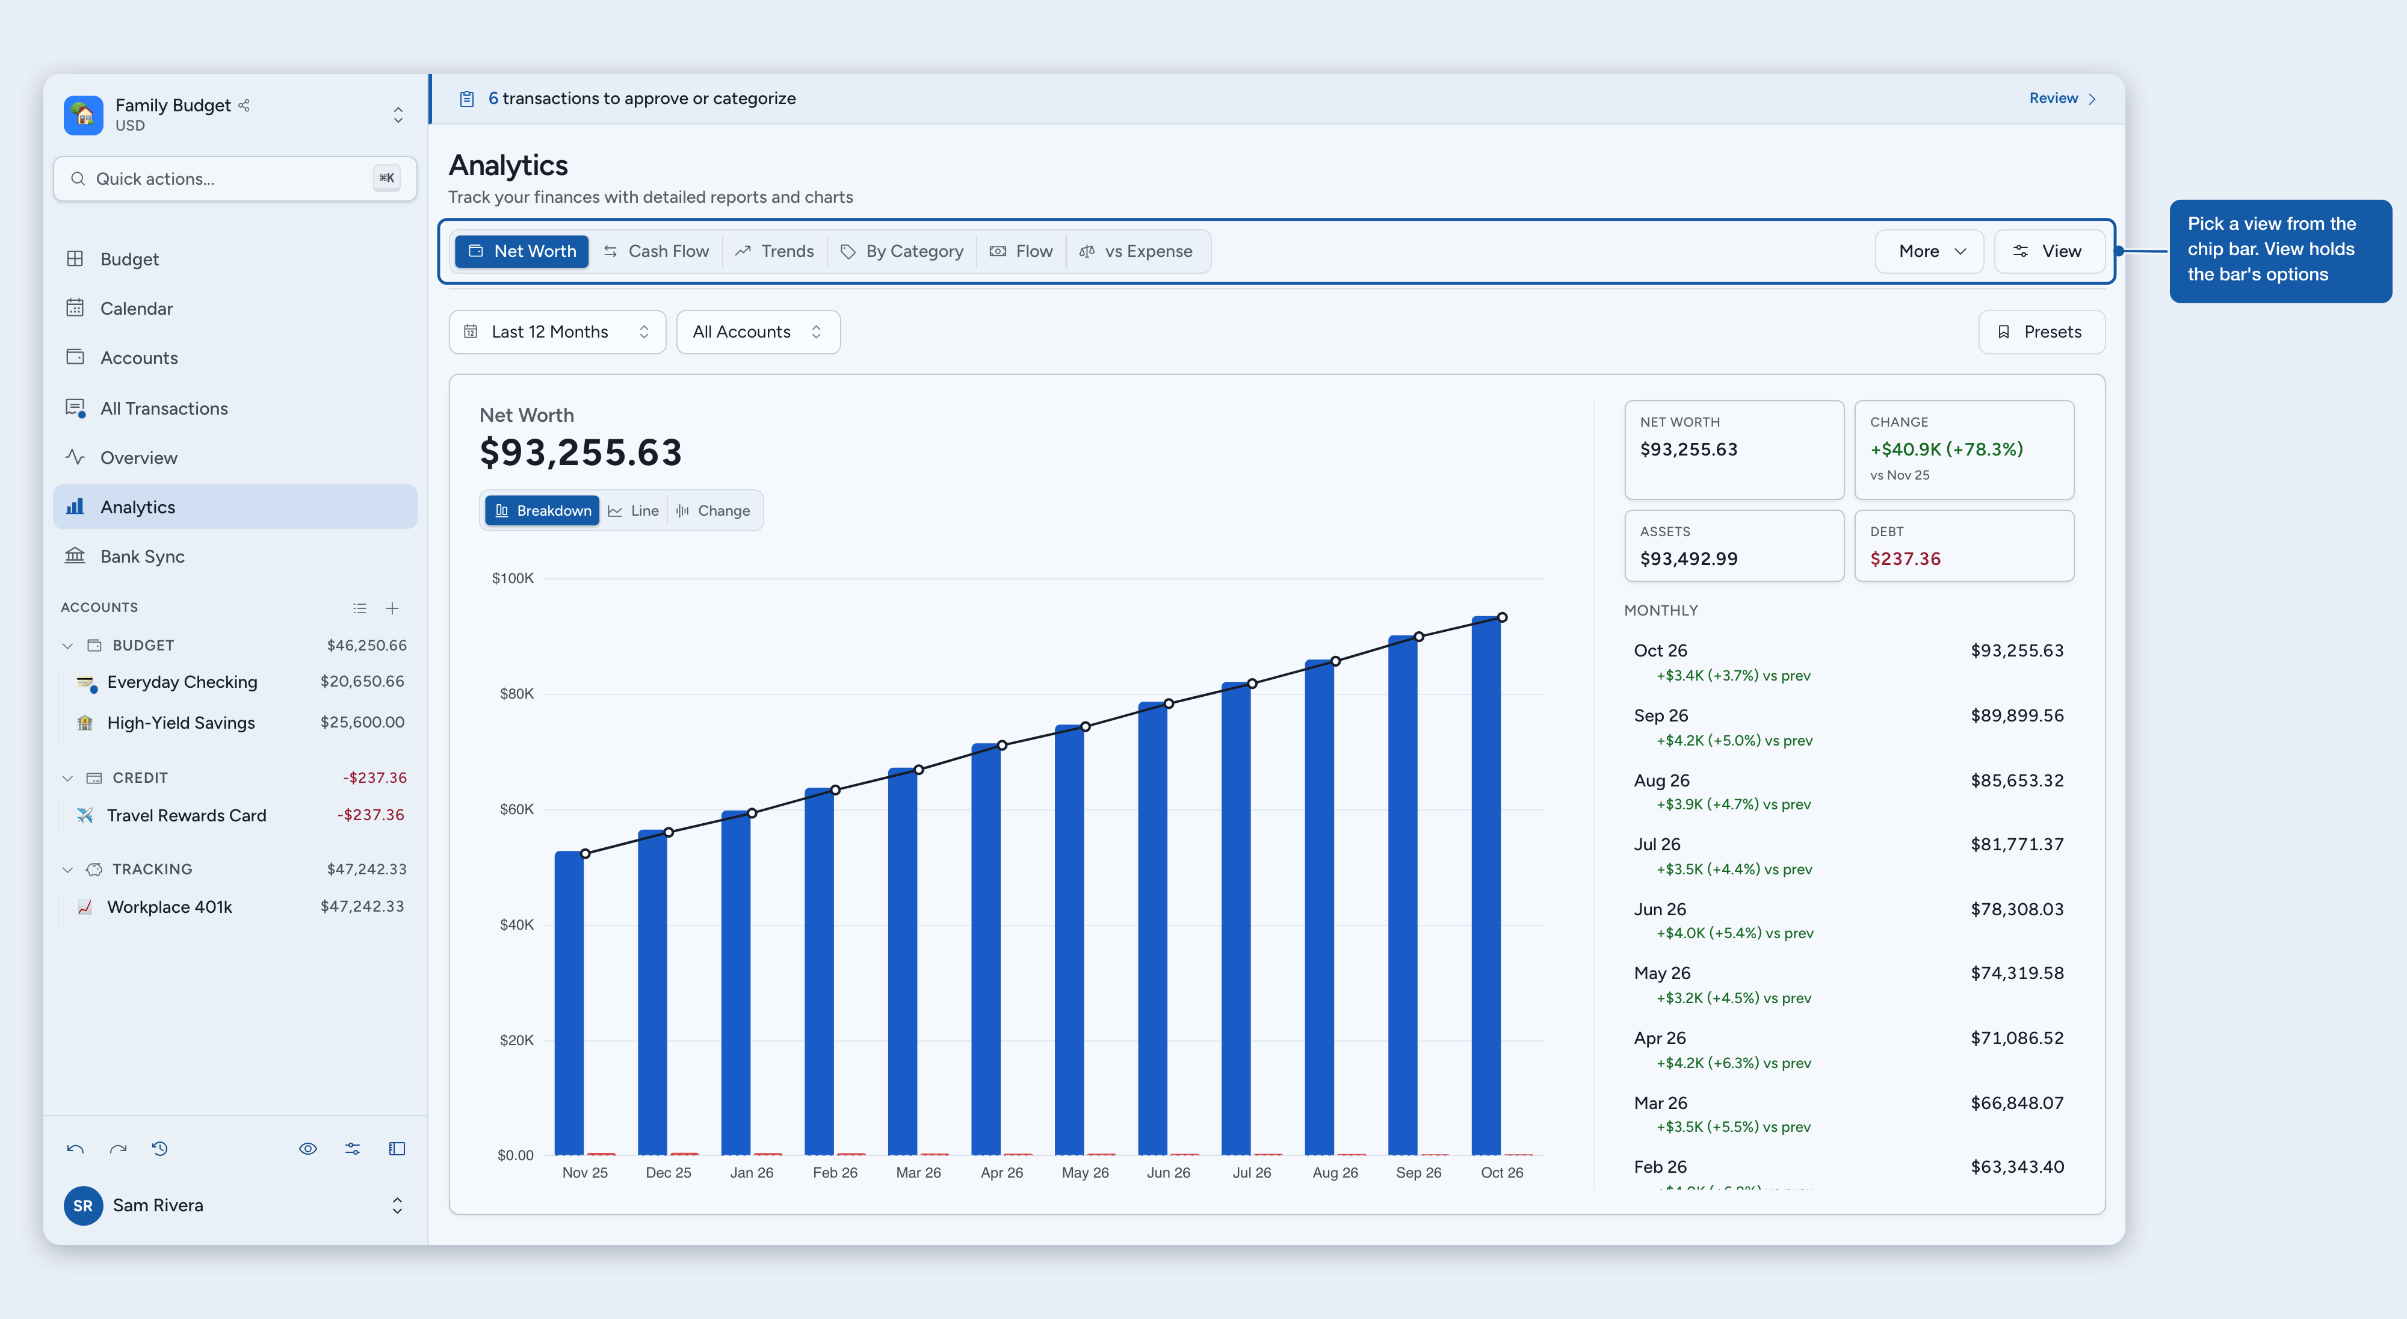2407x1319 pixels.
Task: Go to Accounts in the sidebar
Action: (235, 358)
